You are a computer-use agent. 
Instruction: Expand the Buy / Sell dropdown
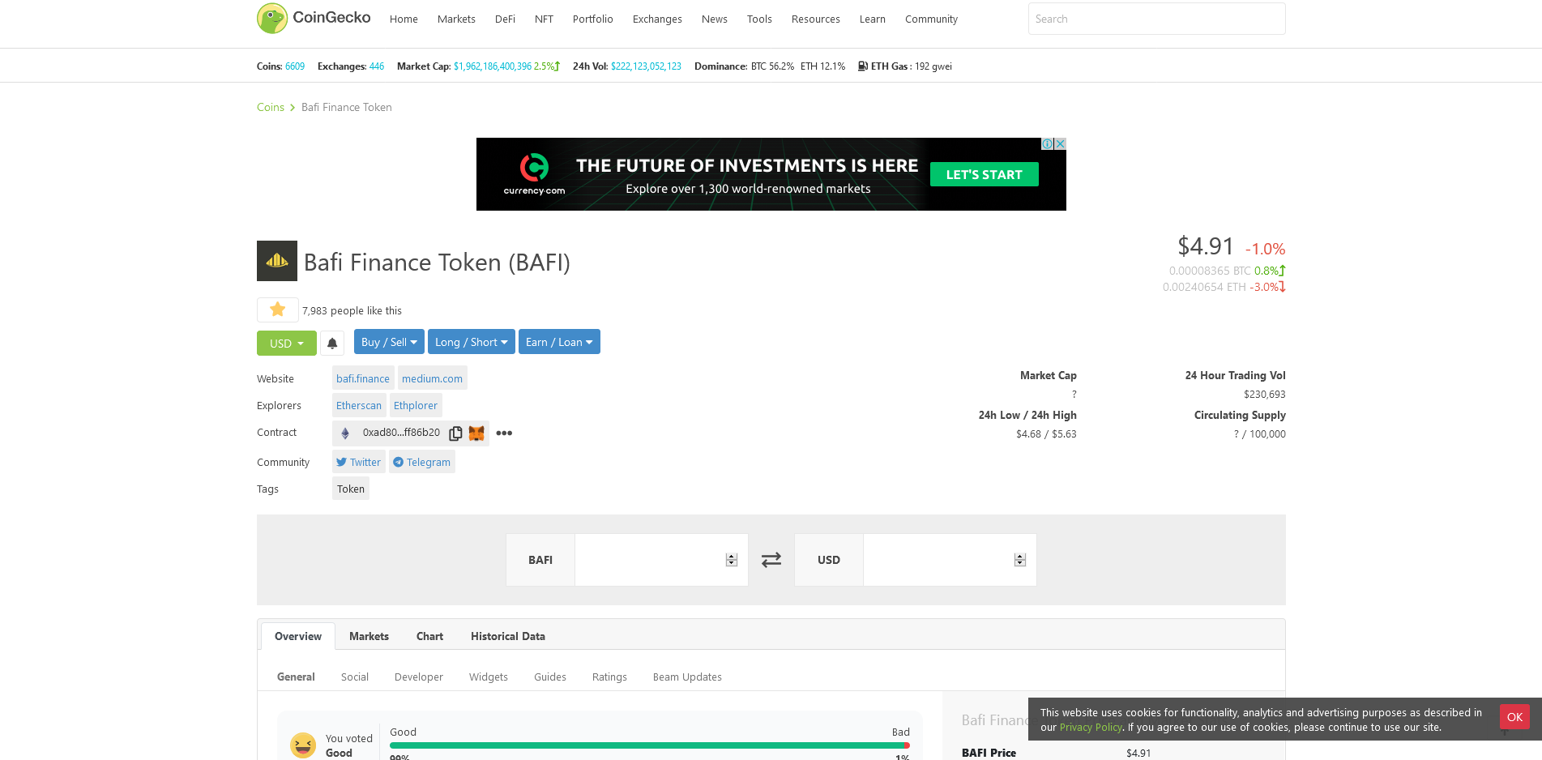(x=389, y=342)
